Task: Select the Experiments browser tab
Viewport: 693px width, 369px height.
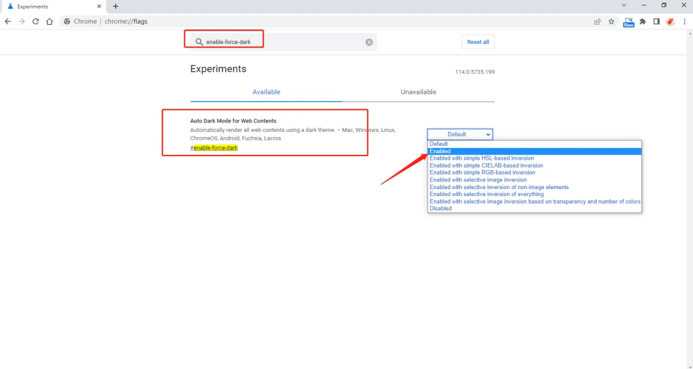Action: click(53, 6)
